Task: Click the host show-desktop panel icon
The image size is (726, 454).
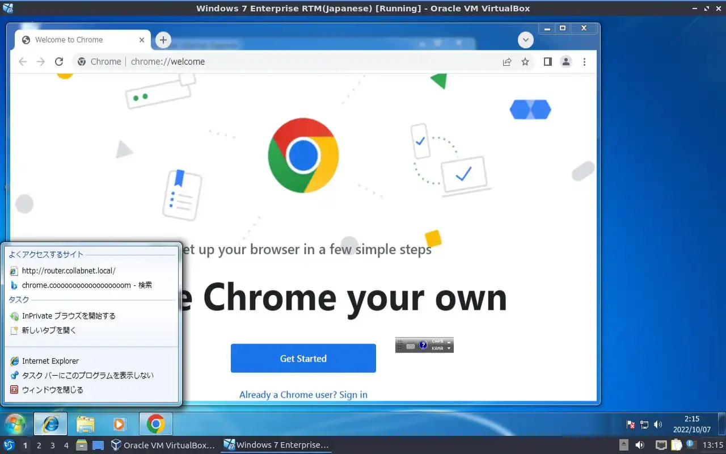Action: point(98,445)
